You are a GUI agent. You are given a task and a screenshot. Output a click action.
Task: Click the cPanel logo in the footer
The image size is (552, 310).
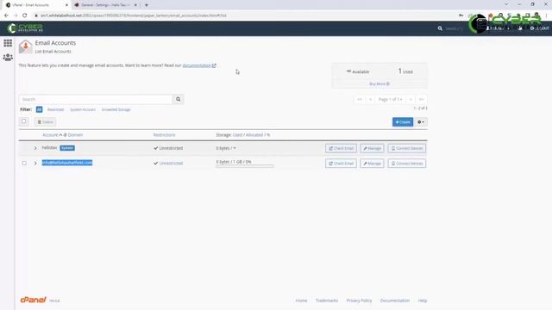pyautogui.click(x=33, y=300)
